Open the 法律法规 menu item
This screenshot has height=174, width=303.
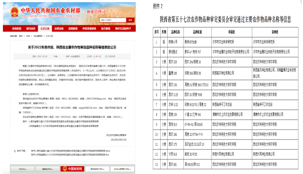59,29
